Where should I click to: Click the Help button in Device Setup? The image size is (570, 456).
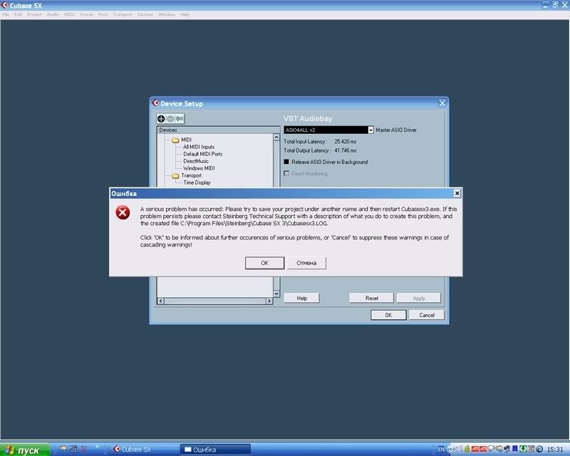301,298
